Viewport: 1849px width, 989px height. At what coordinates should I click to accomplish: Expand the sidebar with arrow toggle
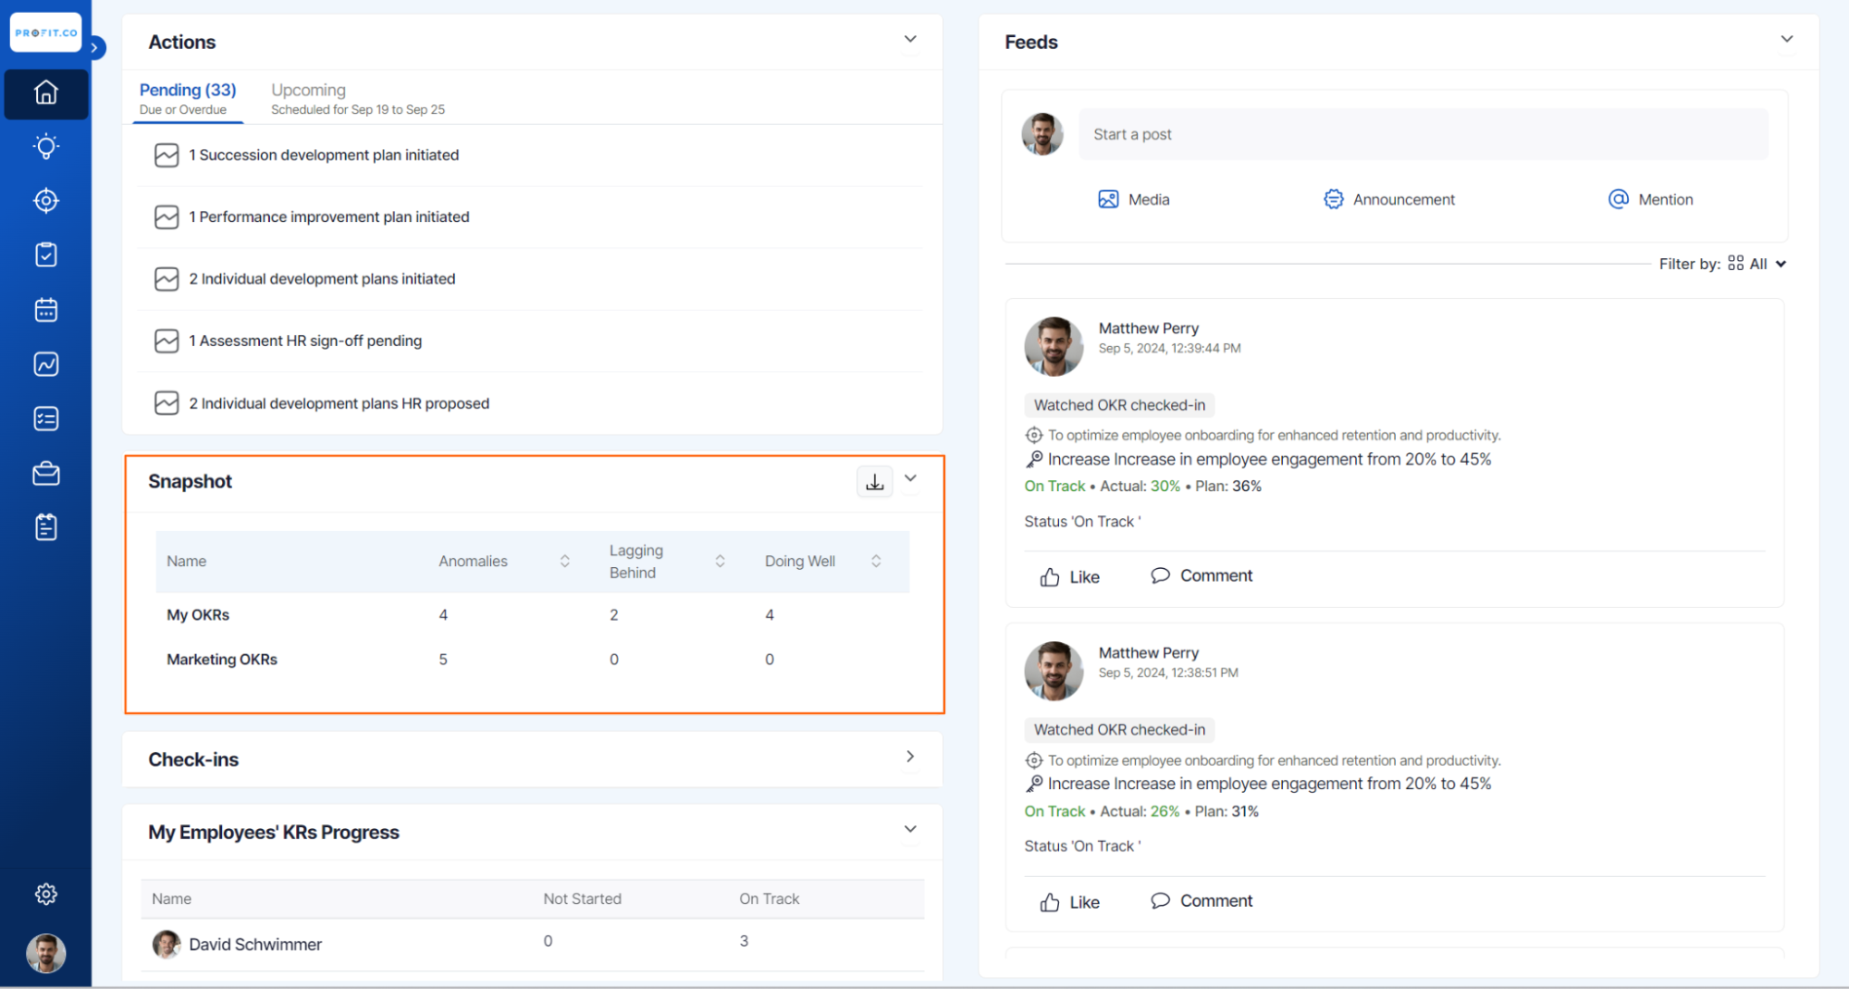point(94,47)
